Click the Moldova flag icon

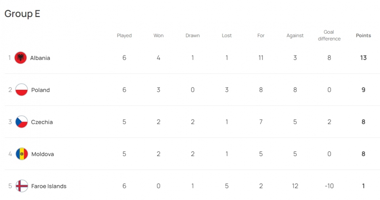click(22, 154)
